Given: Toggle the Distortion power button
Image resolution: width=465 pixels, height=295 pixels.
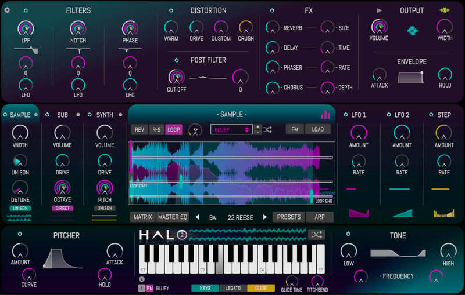Looking at the screenshot, I should coord(171,10).
